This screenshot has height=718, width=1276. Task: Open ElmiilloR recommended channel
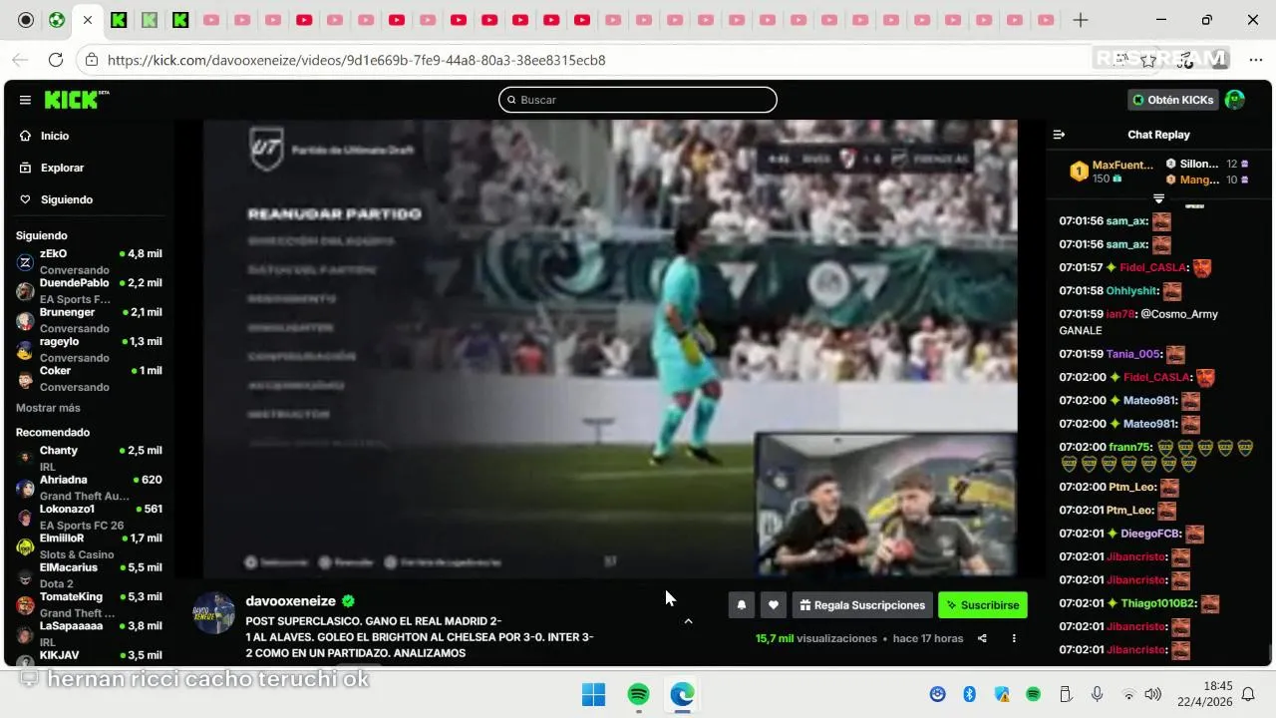click(x=89, y=545)
